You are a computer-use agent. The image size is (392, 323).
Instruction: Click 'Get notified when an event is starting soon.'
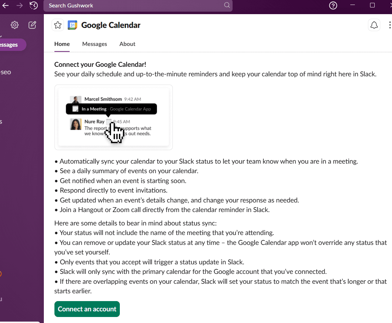123,181
